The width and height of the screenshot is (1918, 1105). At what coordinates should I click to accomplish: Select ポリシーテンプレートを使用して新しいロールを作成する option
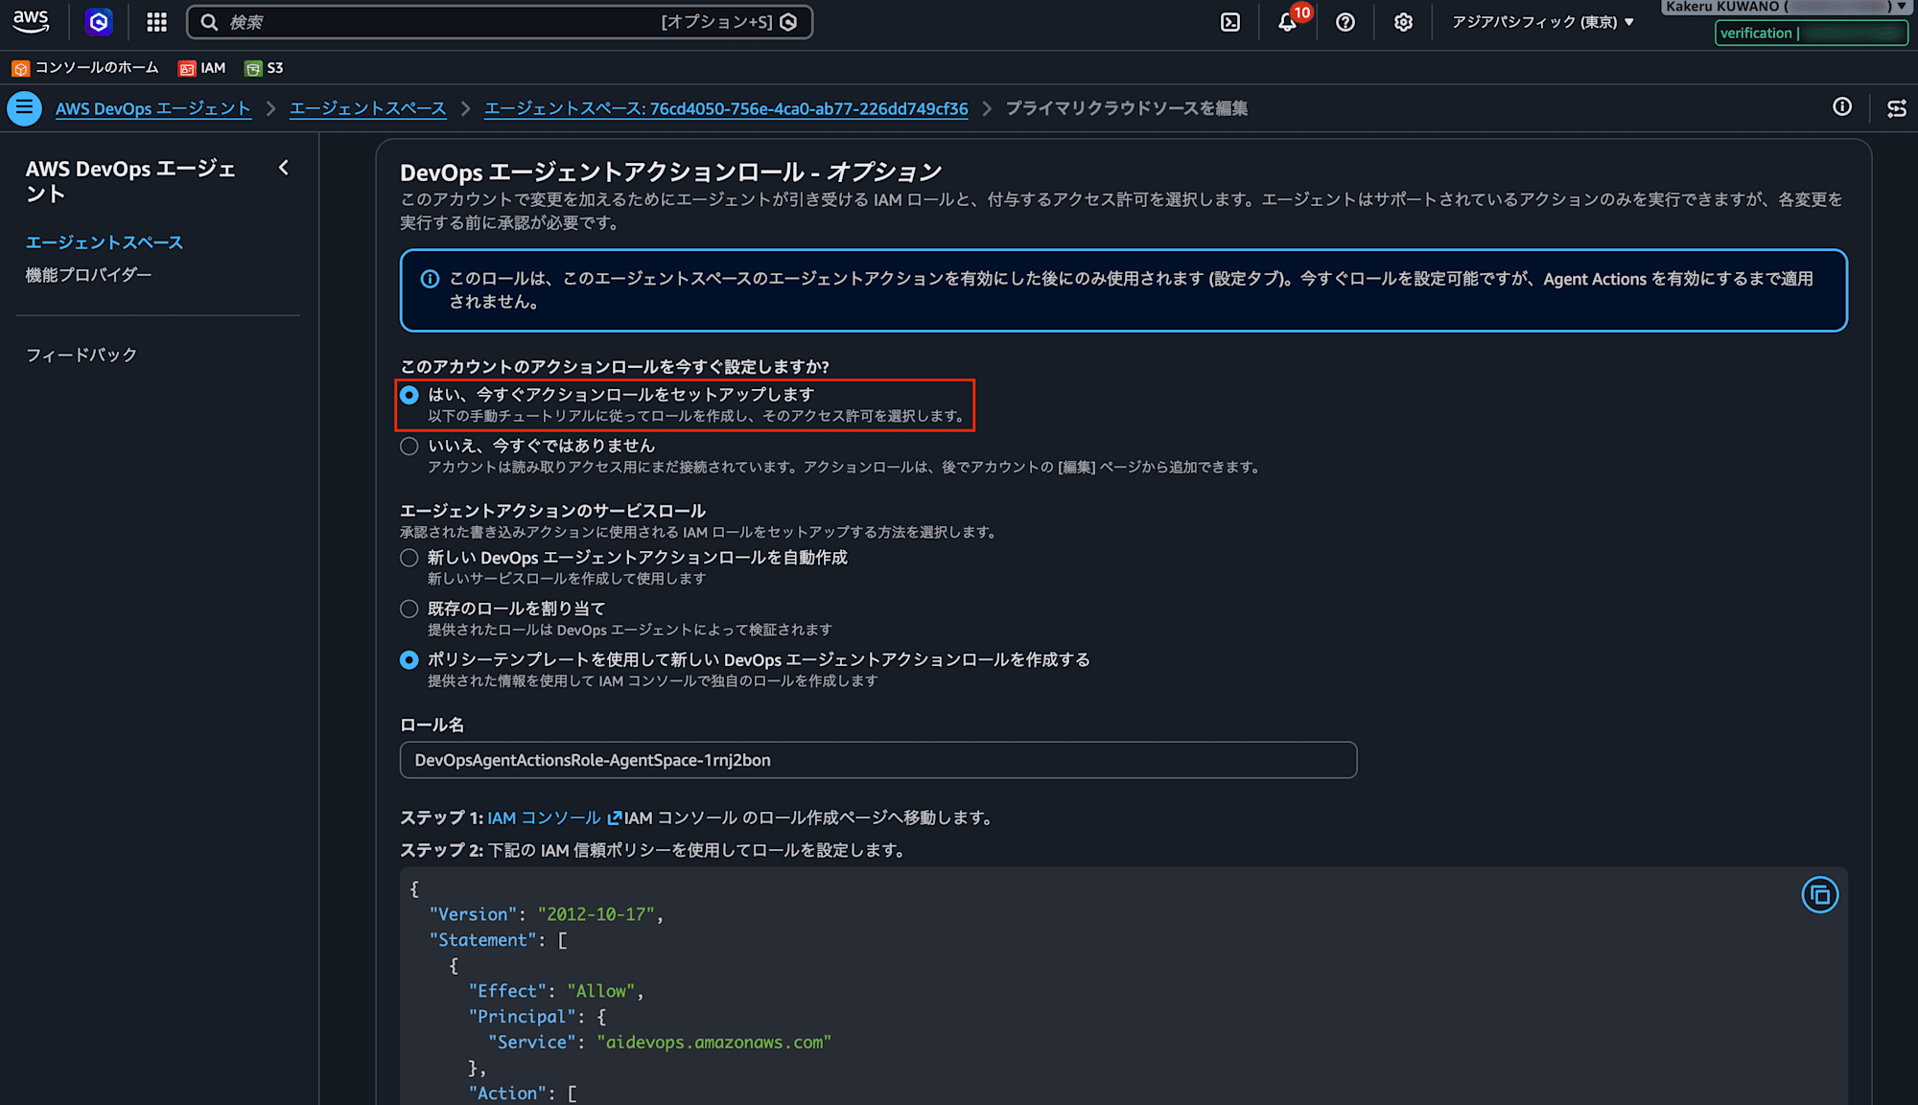pos(409,659)
